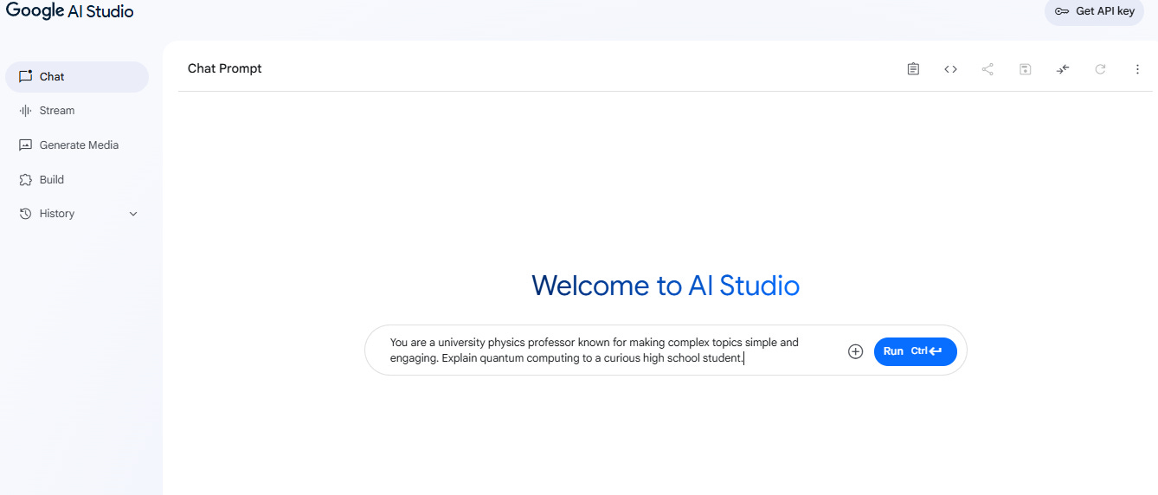1158x495 pixels.
Task: Click the refresh/clear chat icon
Action: (1100, 69)
